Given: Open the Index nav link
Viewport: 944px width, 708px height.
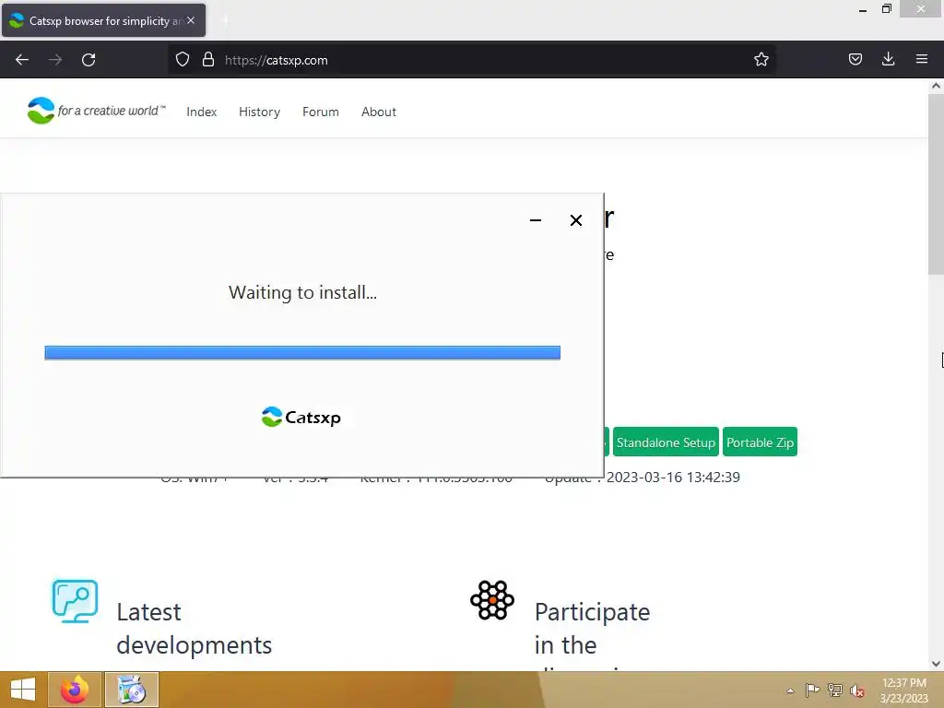Looking at the screenshot, I should click(202, 112).
